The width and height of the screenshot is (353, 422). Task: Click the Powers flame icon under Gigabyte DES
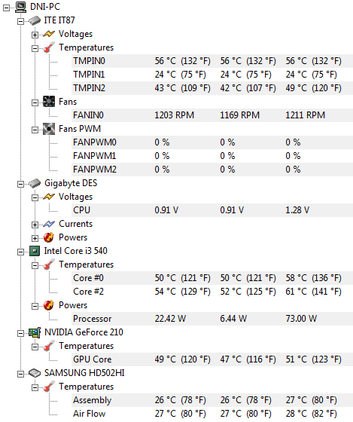[x=49, y=237]
